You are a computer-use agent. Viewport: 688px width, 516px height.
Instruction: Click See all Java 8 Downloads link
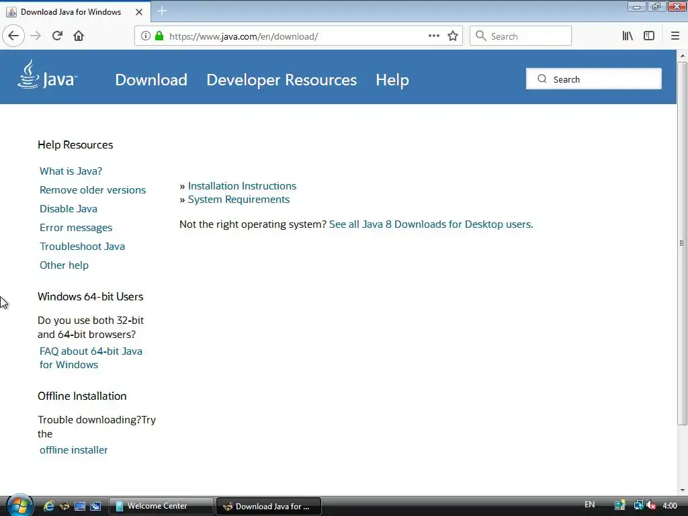431,224
